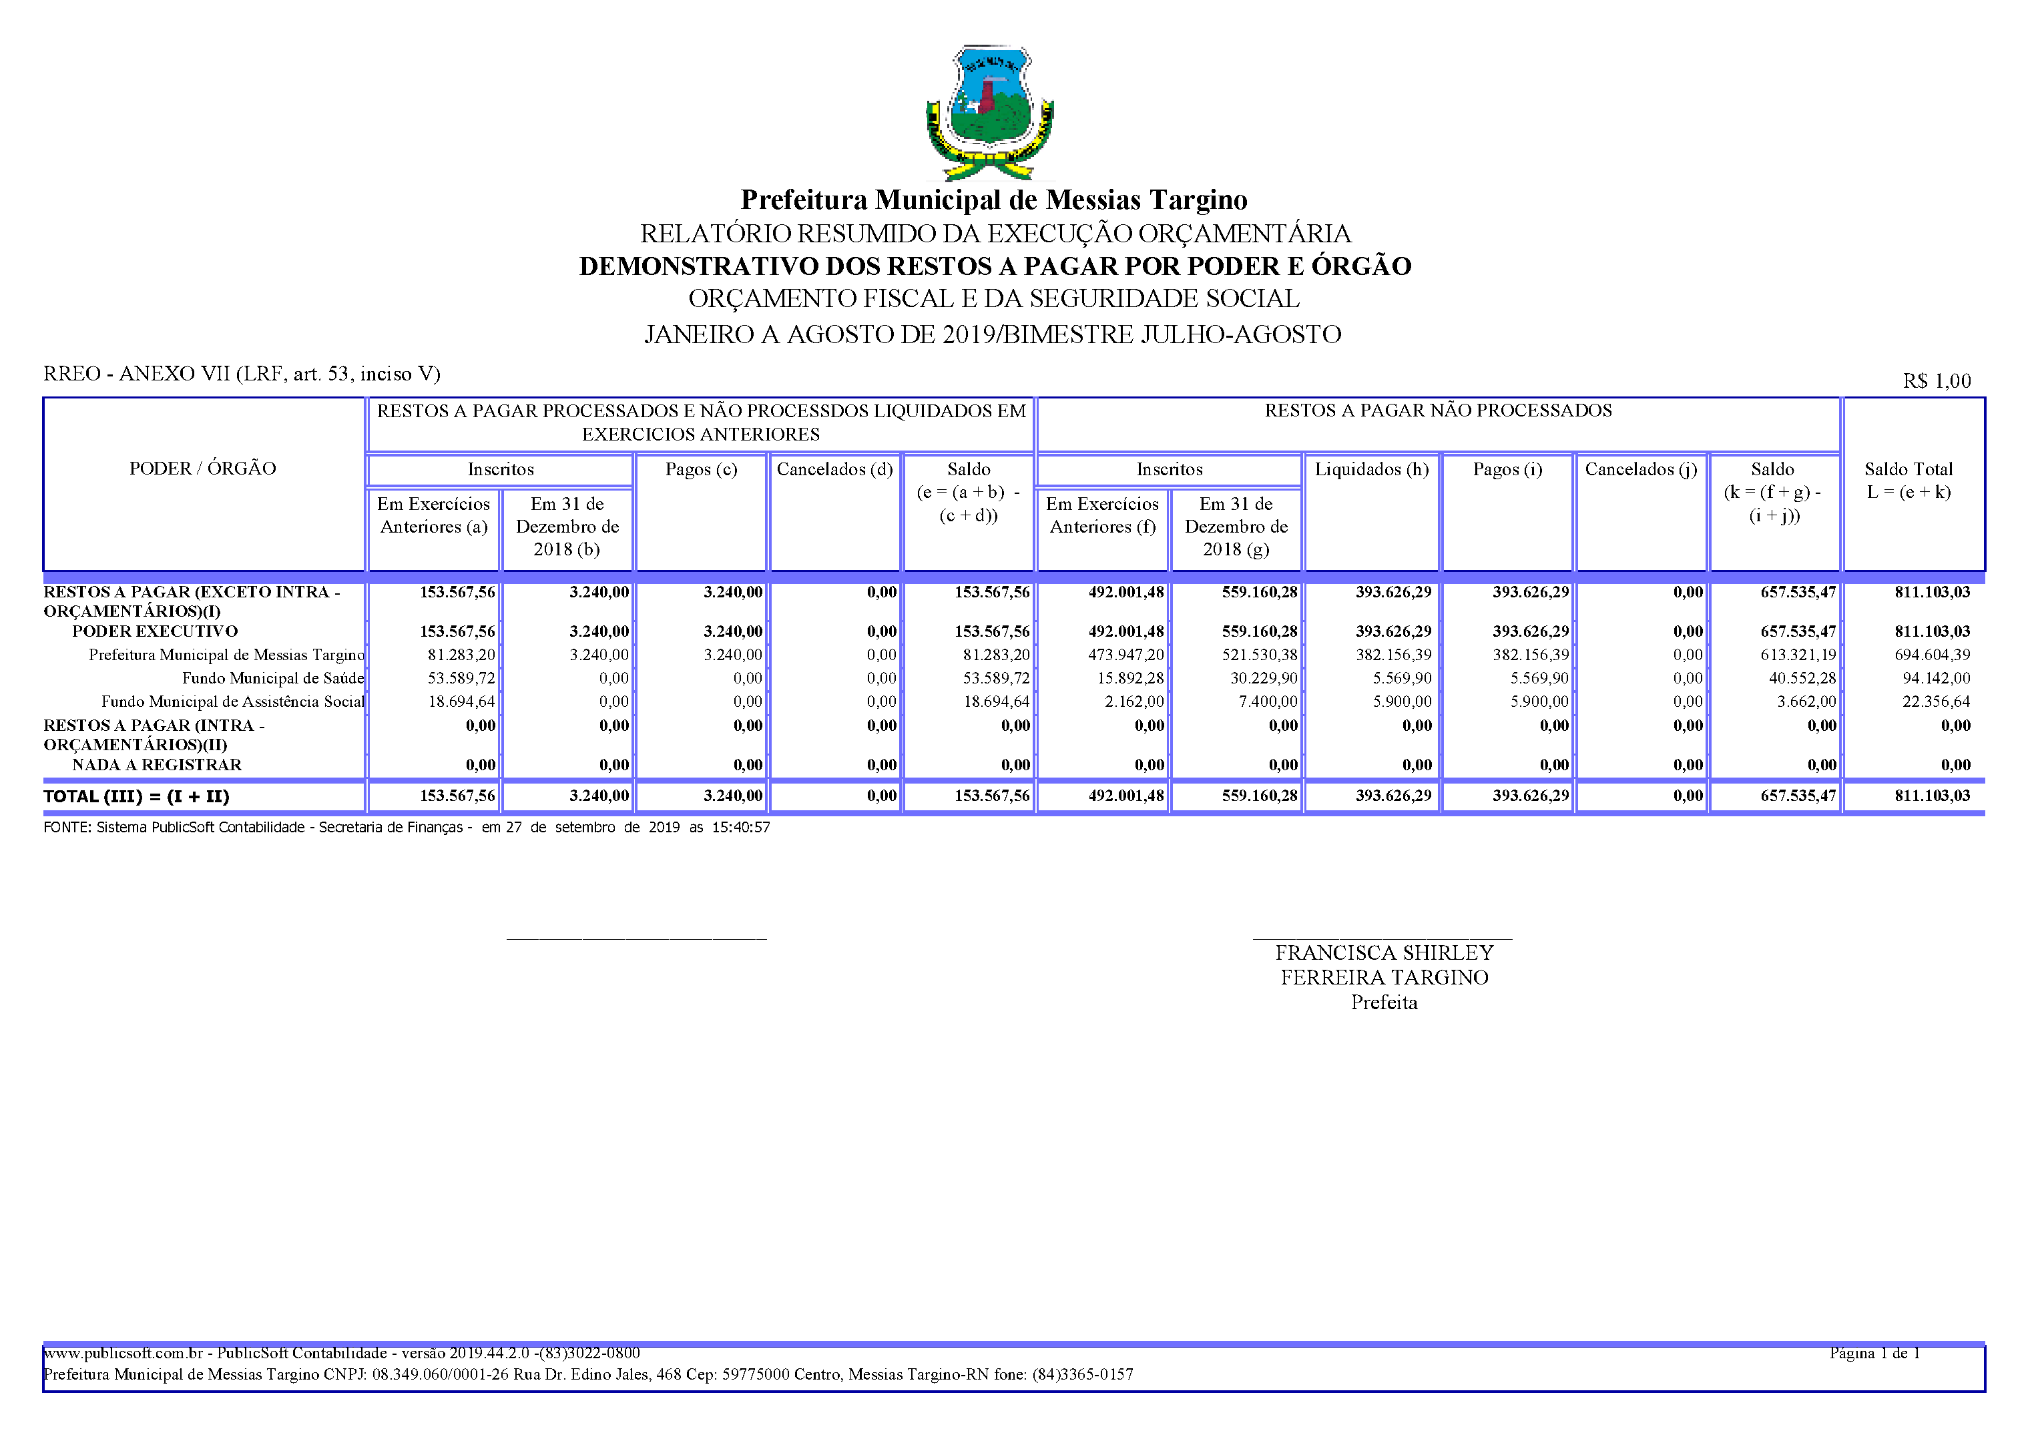Click the Página 1 de 1 indicator
This screenshot has height=1435, width=2030.
(1874, 1353)
